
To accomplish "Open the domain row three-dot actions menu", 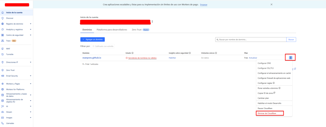I will click(x=291, y=58).
